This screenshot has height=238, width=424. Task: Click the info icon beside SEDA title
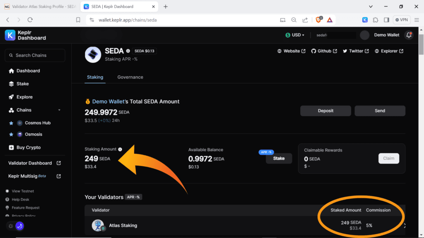point(128,51)
